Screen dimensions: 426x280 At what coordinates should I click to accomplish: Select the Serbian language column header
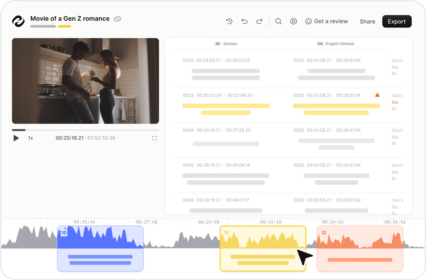tap(226, 44)
